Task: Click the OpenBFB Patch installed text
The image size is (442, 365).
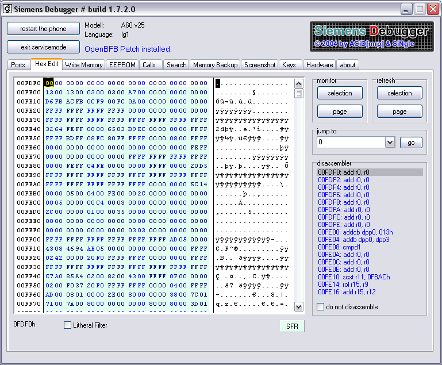Action: tap(128, 49)
